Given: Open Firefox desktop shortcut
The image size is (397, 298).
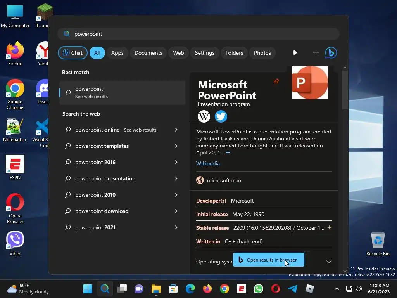Looking at the screenshot, I should coord(15,54).
